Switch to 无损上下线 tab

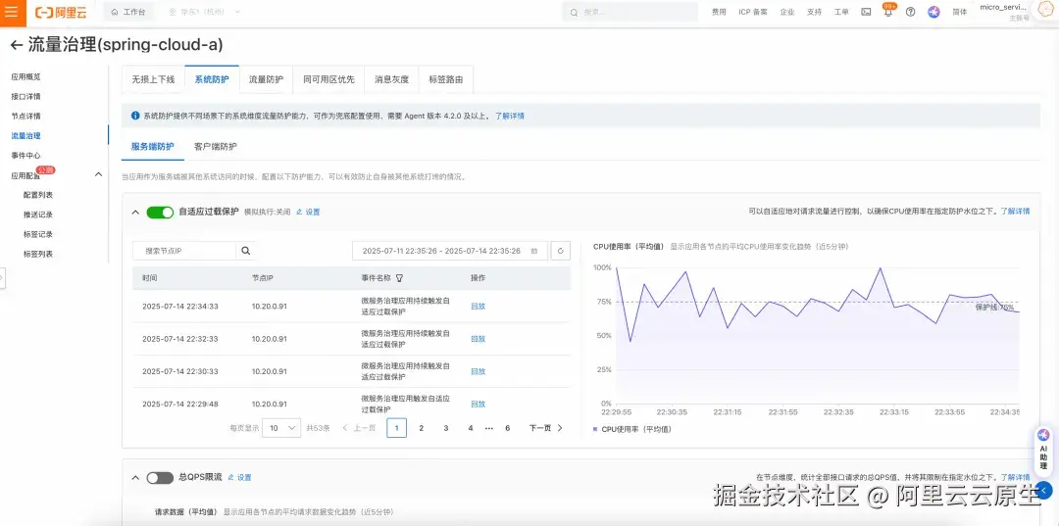[153, 79]
